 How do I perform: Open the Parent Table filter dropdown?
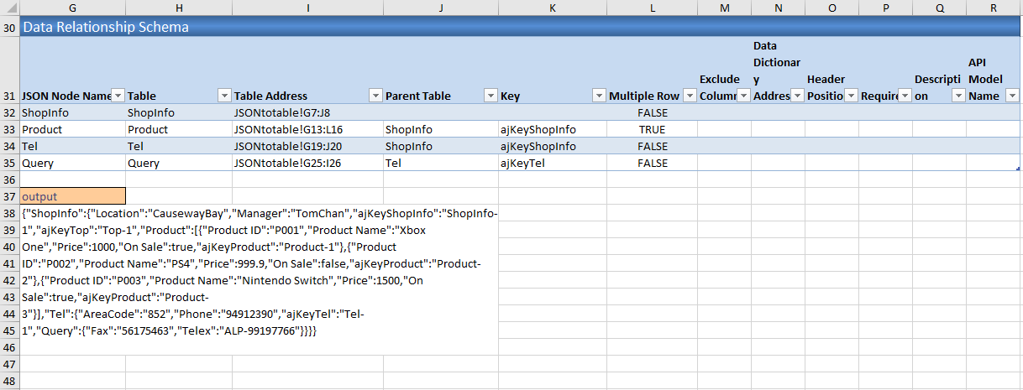pos(490,96)
